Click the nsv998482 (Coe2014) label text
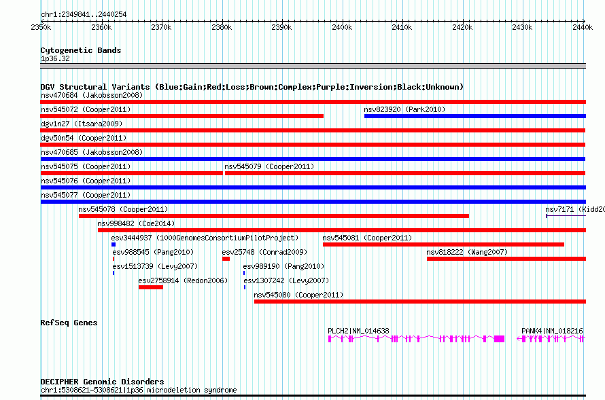Image resolution: width=605 pixels, height=400 pixels. point(136,223)
